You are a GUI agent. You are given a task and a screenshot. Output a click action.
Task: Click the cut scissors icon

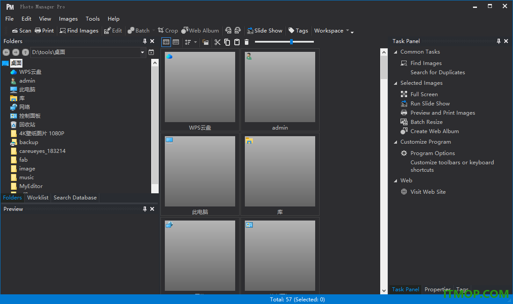click(x=218, y=42)
